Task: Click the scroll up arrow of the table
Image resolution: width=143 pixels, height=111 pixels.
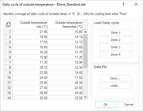Action: tap(85, 32)
